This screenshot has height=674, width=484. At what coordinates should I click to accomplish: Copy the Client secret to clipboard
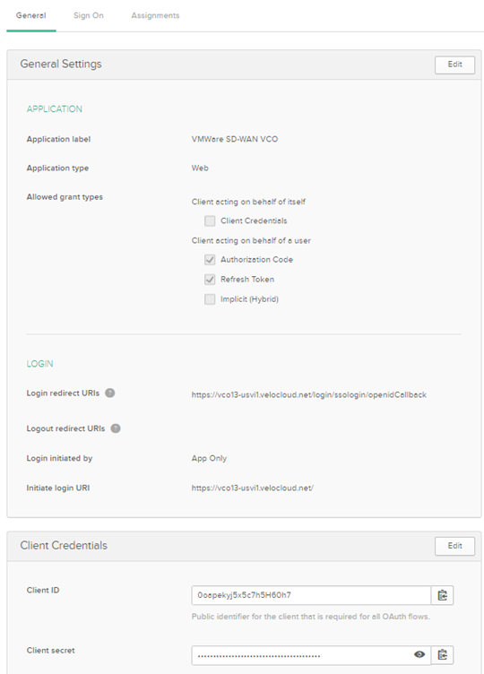[x=442, y=654]
